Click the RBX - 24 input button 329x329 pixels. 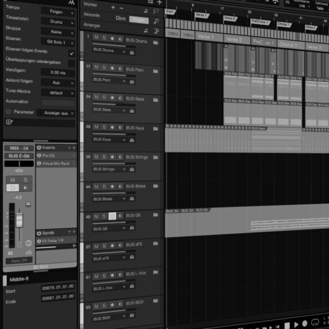pyautogui.click(x=19, y=148)
